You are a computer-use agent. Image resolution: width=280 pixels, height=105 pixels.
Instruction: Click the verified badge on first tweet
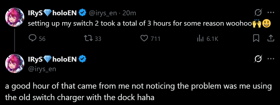click(83, 13)
